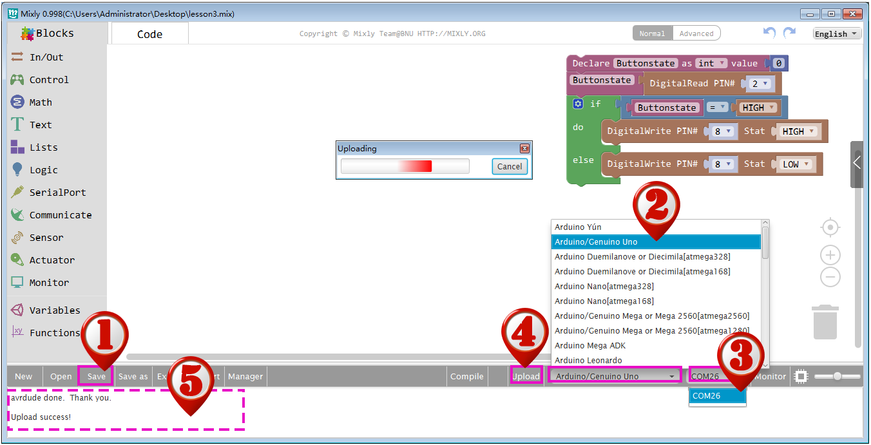Close the Uploading dialog
Screen dimensions: 871x445
click(524, 149)
